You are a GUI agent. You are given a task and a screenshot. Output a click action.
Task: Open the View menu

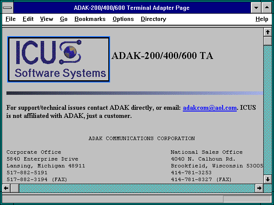click(x=47, y=19)
